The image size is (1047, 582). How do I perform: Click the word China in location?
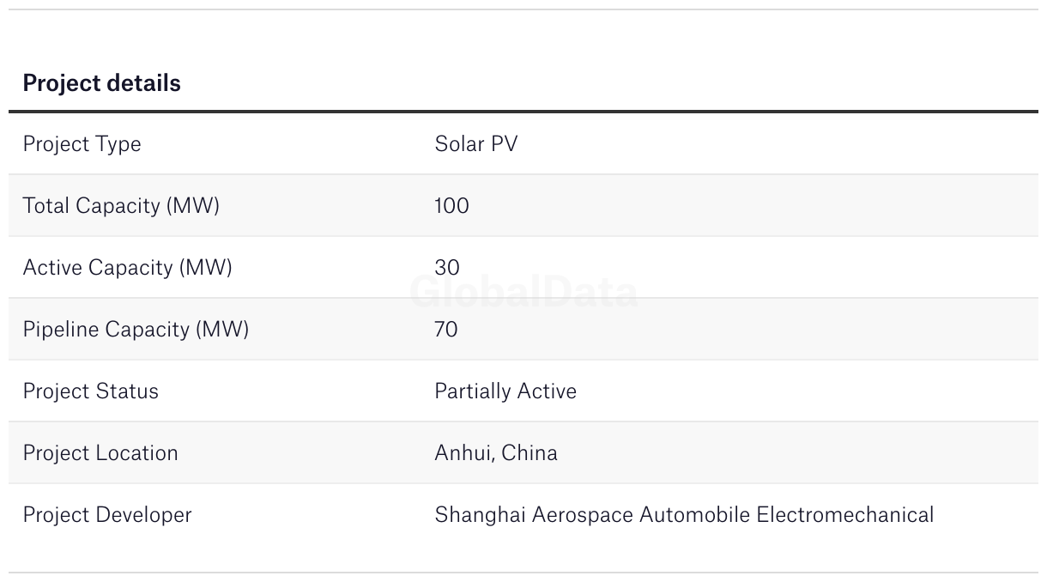(x=530, y=453)
